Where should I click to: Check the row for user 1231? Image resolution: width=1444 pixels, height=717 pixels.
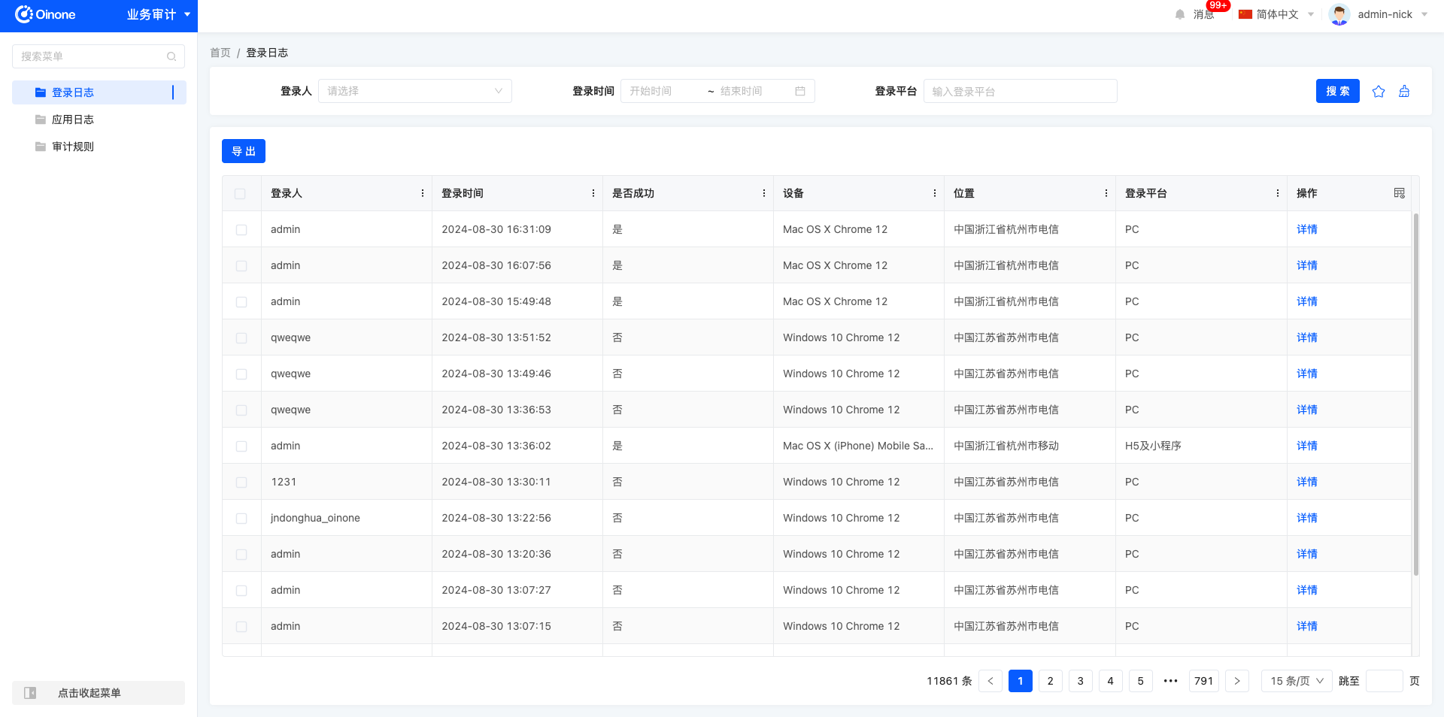241,483
